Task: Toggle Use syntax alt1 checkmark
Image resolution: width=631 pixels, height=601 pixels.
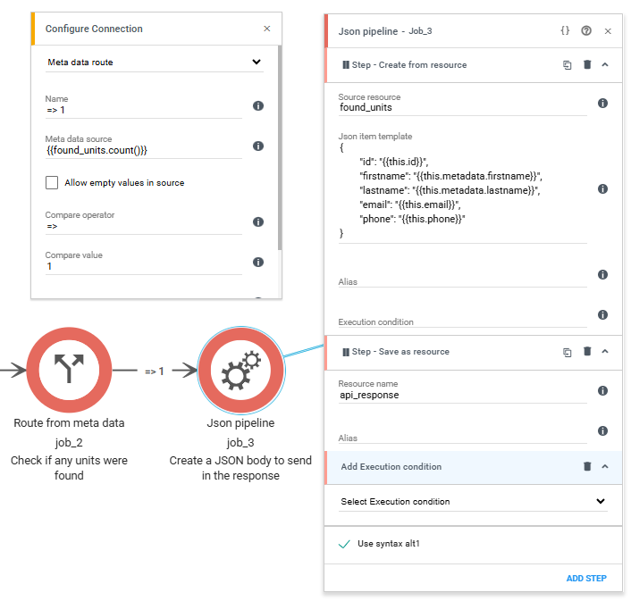Action: click(344, 544)
